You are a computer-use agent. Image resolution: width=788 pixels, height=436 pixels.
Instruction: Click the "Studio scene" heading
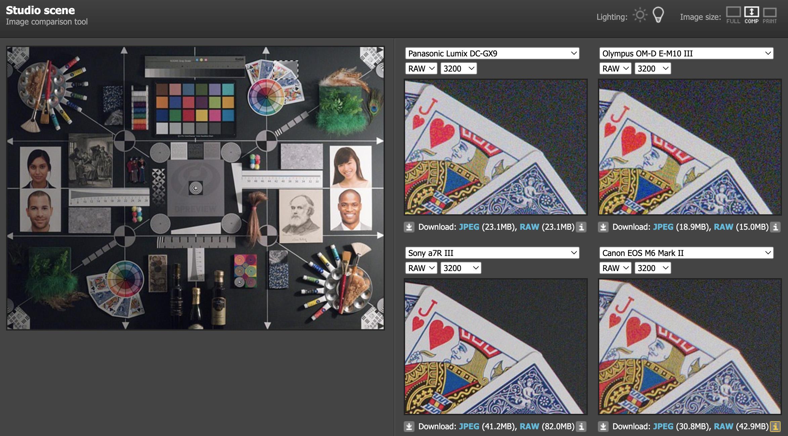click(40, 10)
